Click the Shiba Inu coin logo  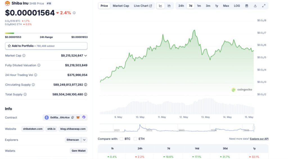point(7,3)
